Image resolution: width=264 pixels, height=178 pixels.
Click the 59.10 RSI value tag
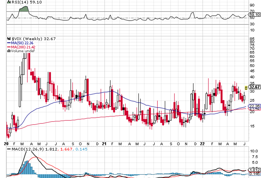[254, 14]
